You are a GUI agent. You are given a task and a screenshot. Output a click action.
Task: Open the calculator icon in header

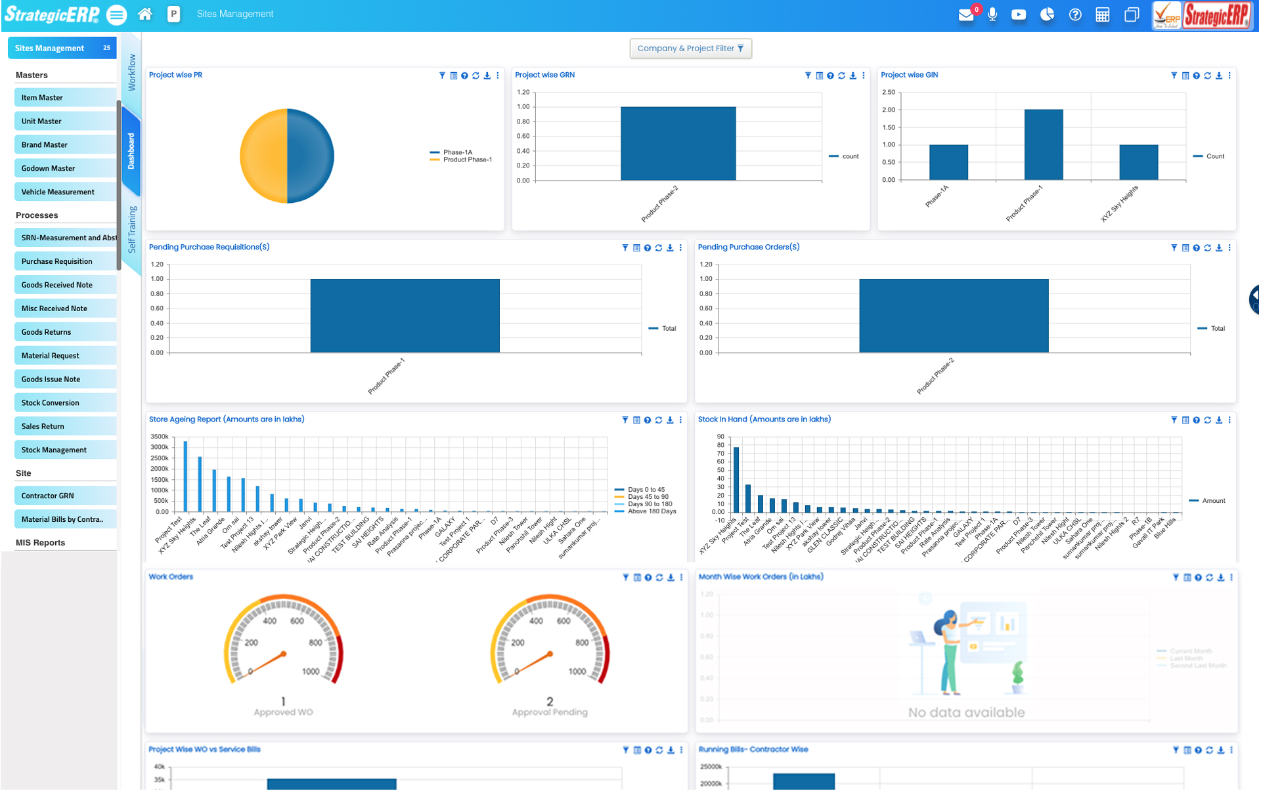pyautogui.click(x=1103, y=14)
